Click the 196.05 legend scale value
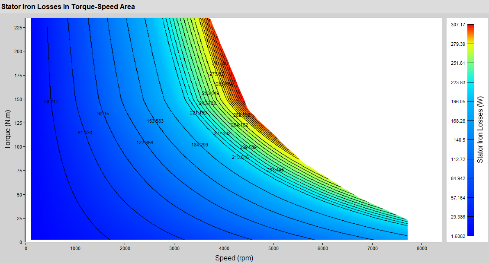 click(x=458, y=102)
